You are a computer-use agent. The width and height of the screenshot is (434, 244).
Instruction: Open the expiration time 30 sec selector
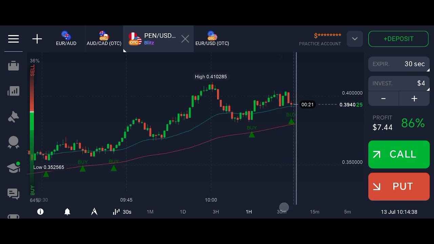coord(399,64)
